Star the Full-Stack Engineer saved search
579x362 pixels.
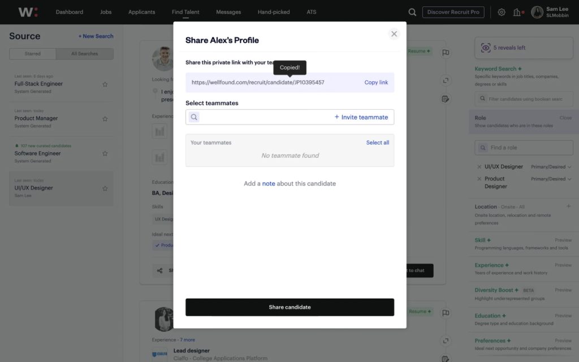(105, 84)
